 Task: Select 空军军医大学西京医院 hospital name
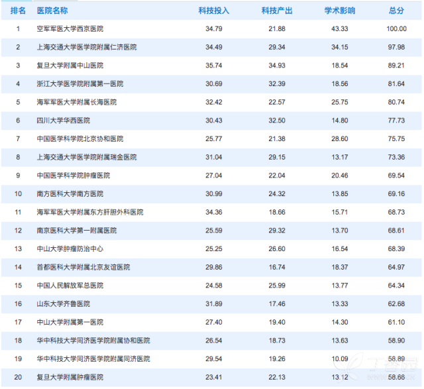pos(70,28)
